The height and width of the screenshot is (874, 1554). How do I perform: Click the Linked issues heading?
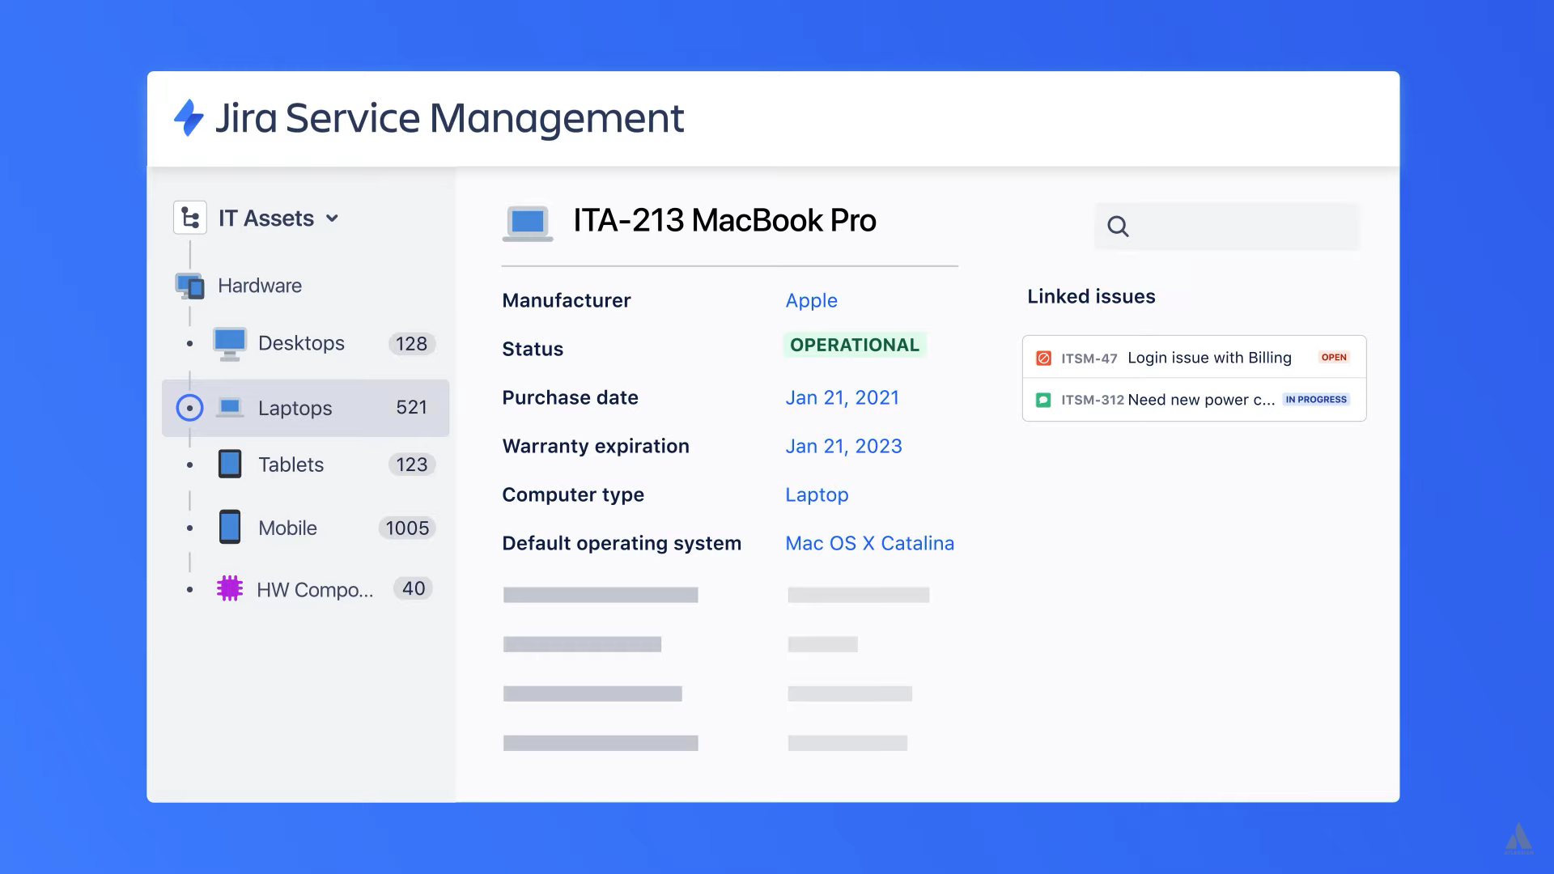1091,296
